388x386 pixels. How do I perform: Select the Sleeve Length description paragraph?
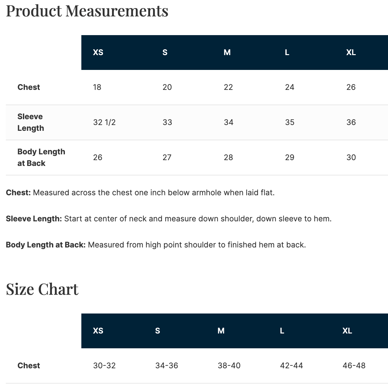[x=169, y=219]
